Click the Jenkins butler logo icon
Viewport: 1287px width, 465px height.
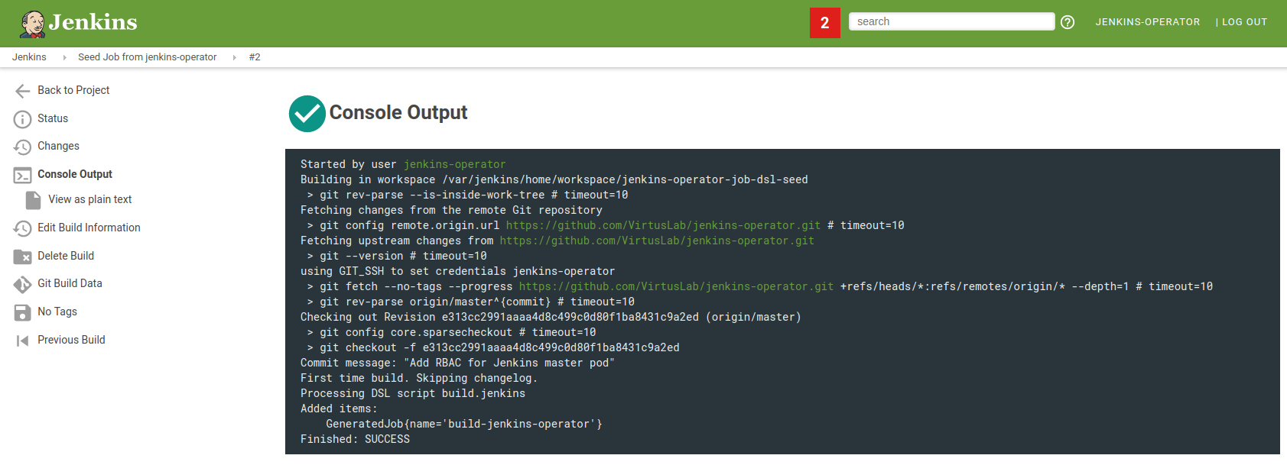[x=32, y=24]
